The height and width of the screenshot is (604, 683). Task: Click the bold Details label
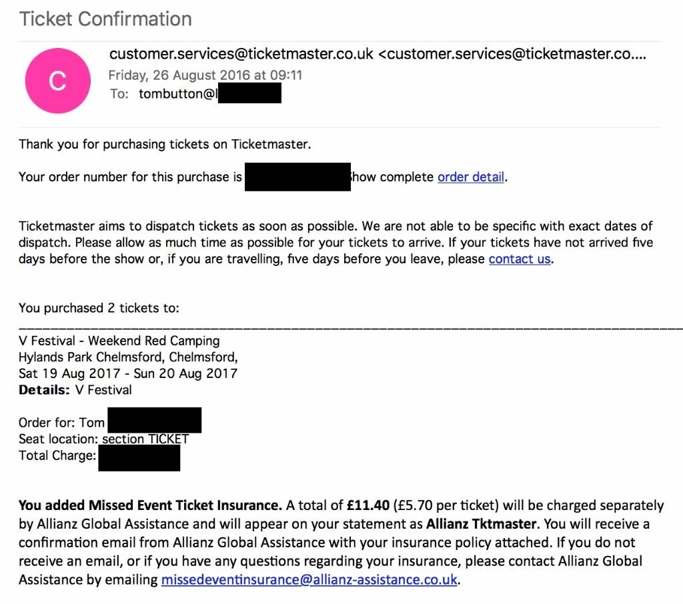(44, 390)
